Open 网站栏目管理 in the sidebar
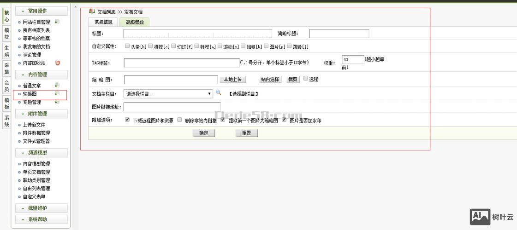This screenshot has height=230, width=517. [x=36, y=22]
